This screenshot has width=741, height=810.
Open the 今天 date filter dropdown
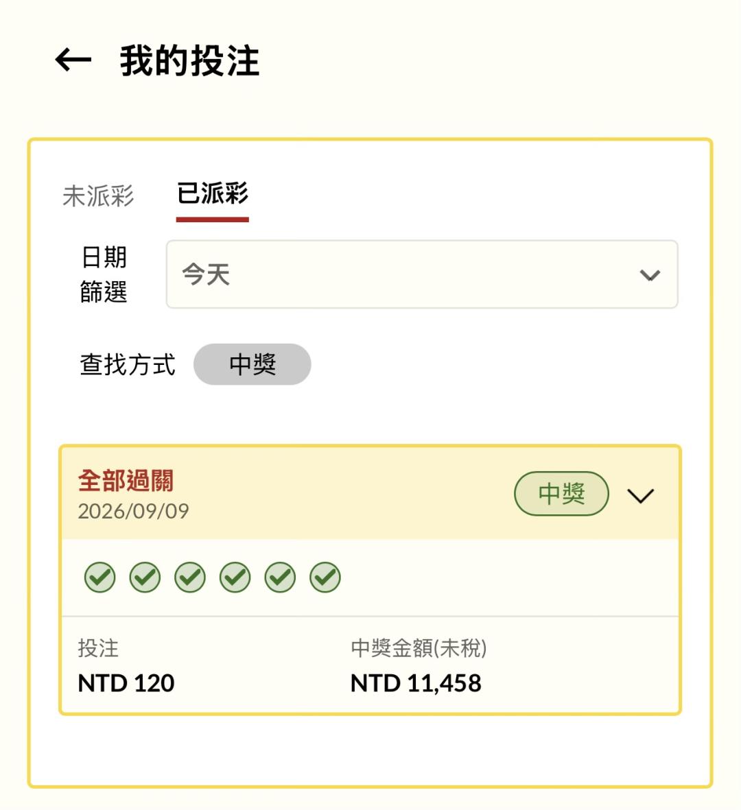[422, 274]
